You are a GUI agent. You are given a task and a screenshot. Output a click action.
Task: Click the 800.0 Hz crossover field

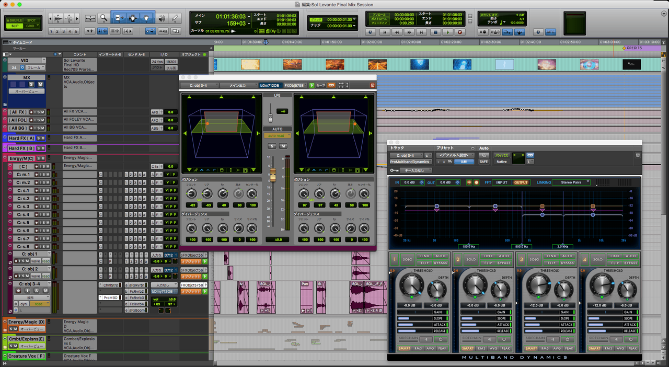[x=521, y=246]
